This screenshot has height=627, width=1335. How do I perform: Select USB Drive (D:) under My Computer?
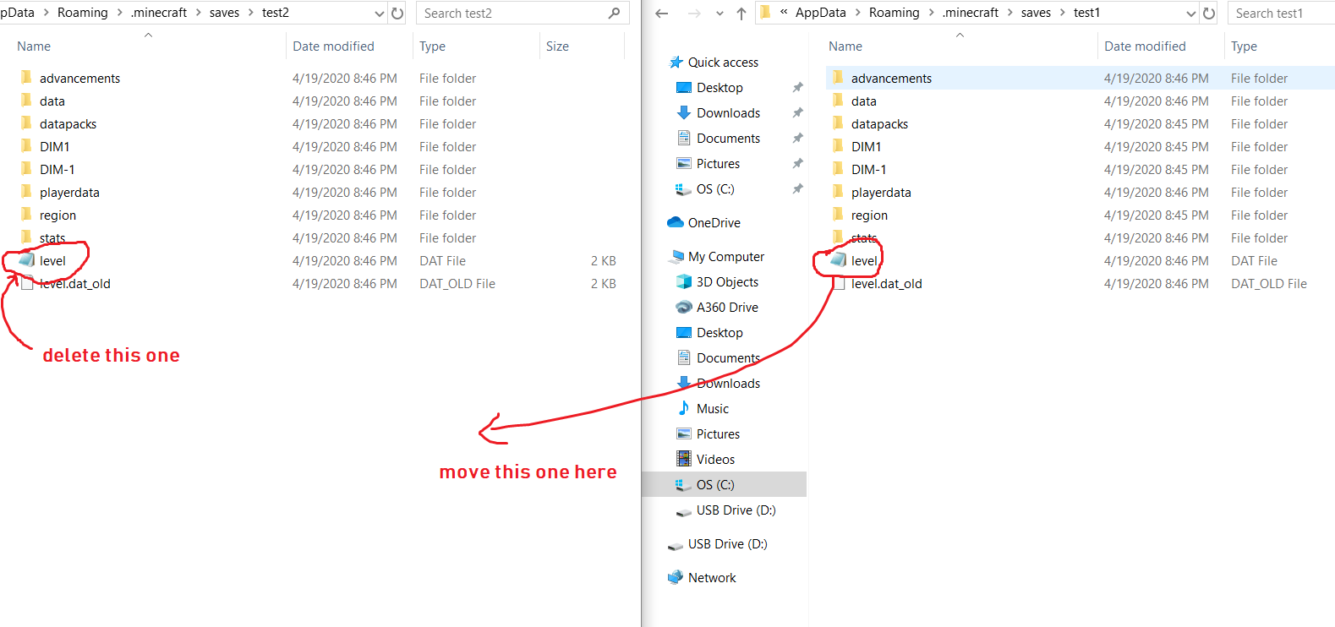tap(736, 510)
